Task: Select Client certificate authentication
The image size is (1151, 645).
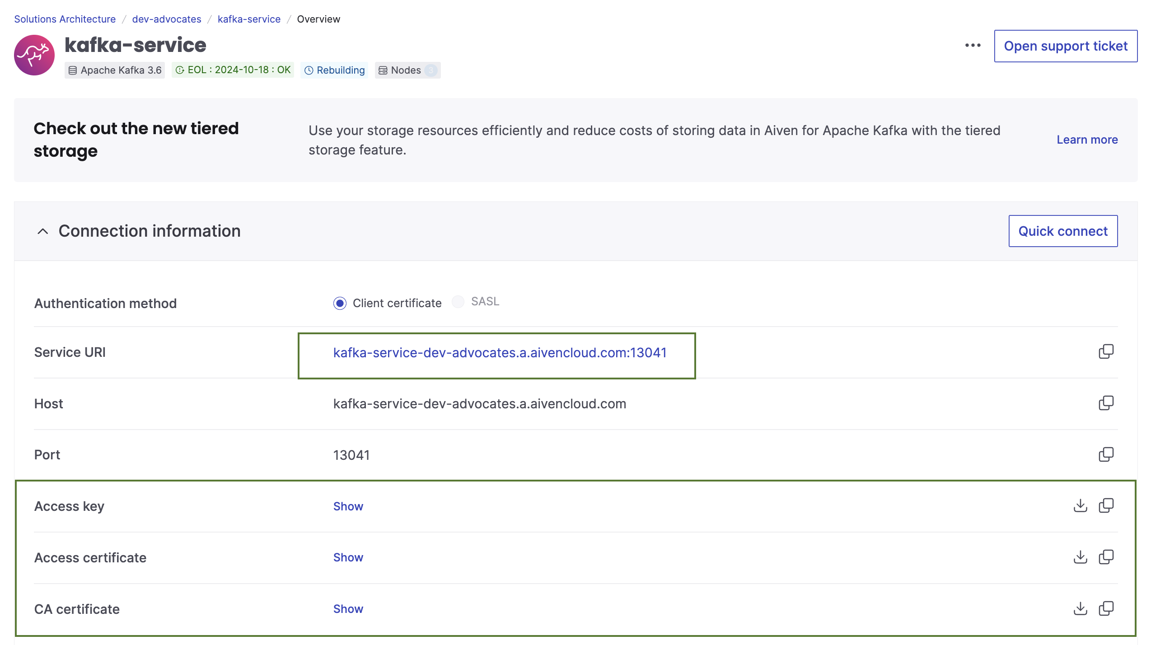Action: [x=339, y=303]
